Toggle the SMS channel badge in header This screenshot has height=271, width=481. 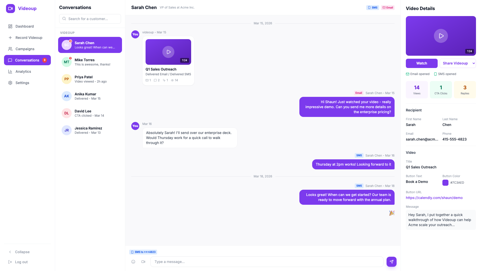[373, 8]
